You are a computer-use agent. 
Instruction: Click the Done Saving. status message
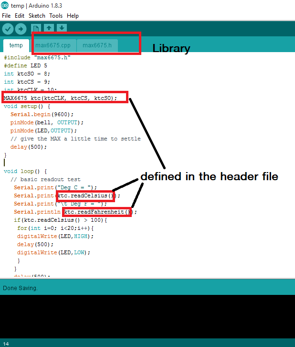[x=20, y=288]
